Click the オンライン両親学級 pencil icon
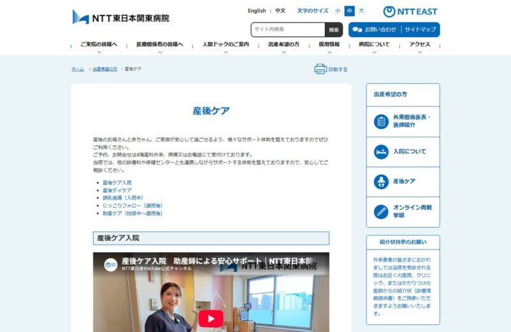 click(x=381, y=212)
